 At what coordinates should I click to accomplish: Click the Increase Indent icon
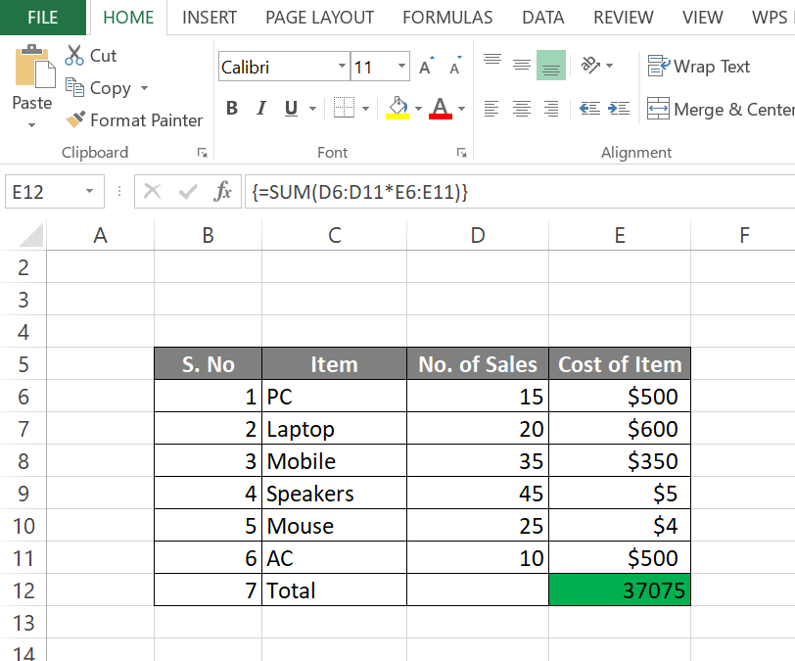(x=618, y=109)
